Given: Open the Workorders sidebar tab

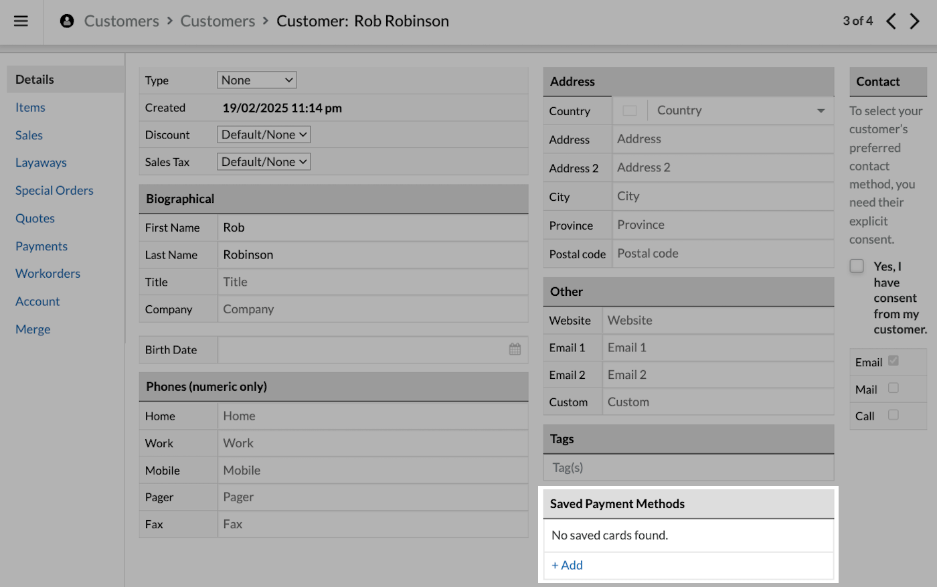Looking at the screenshot, I should (48, 274).
